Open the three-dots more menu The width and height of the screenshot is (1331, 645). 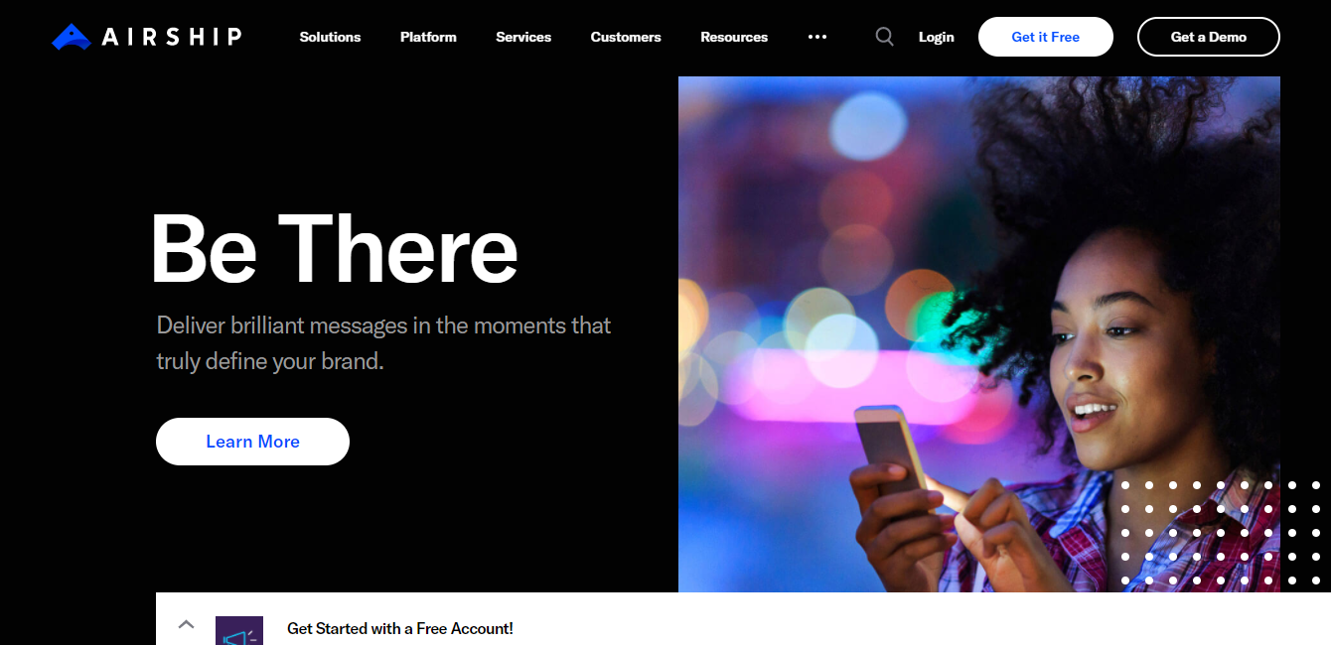tap(817, 37)
